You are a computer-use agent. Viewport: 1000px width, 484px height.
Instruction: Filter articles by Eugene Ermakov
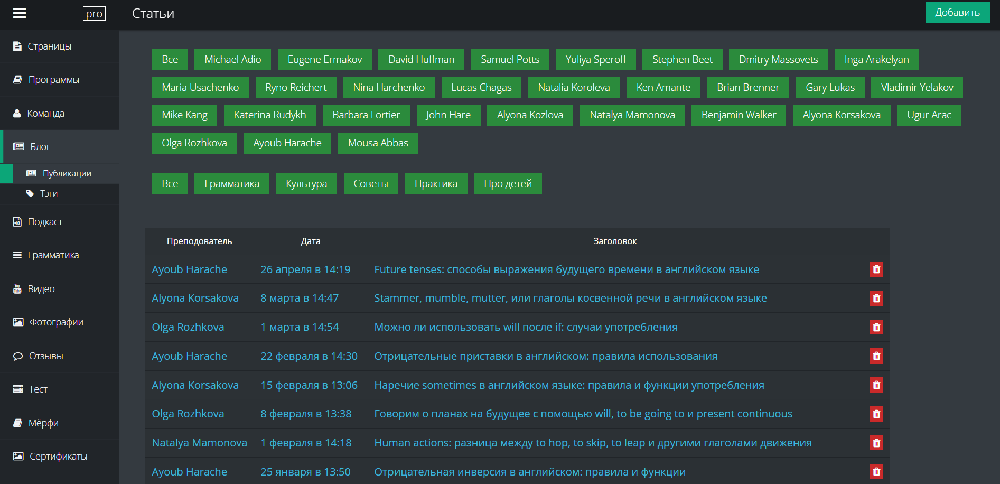[x=325, y=60]
